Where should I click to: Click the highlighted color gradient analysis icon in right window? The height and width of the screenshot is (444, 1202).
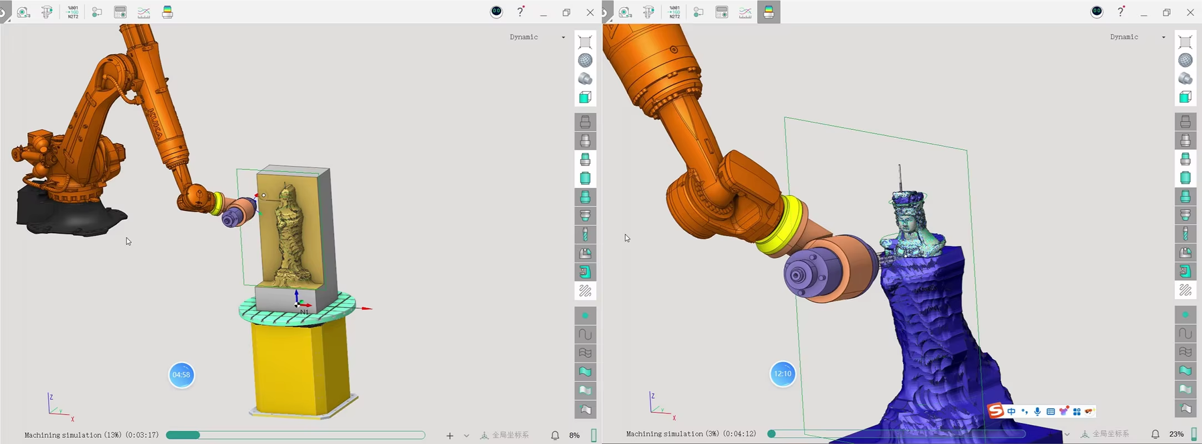point(768,12)
